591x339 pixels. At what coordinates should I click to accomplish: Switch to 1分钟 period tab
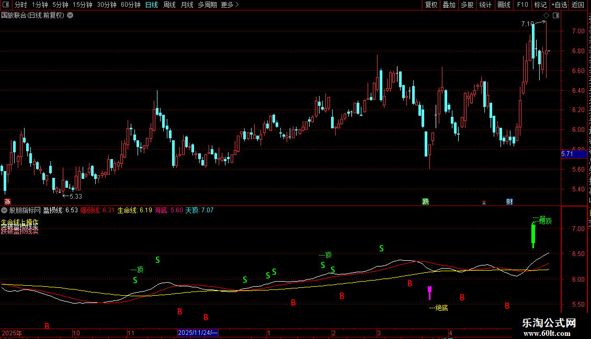point(40,5)
